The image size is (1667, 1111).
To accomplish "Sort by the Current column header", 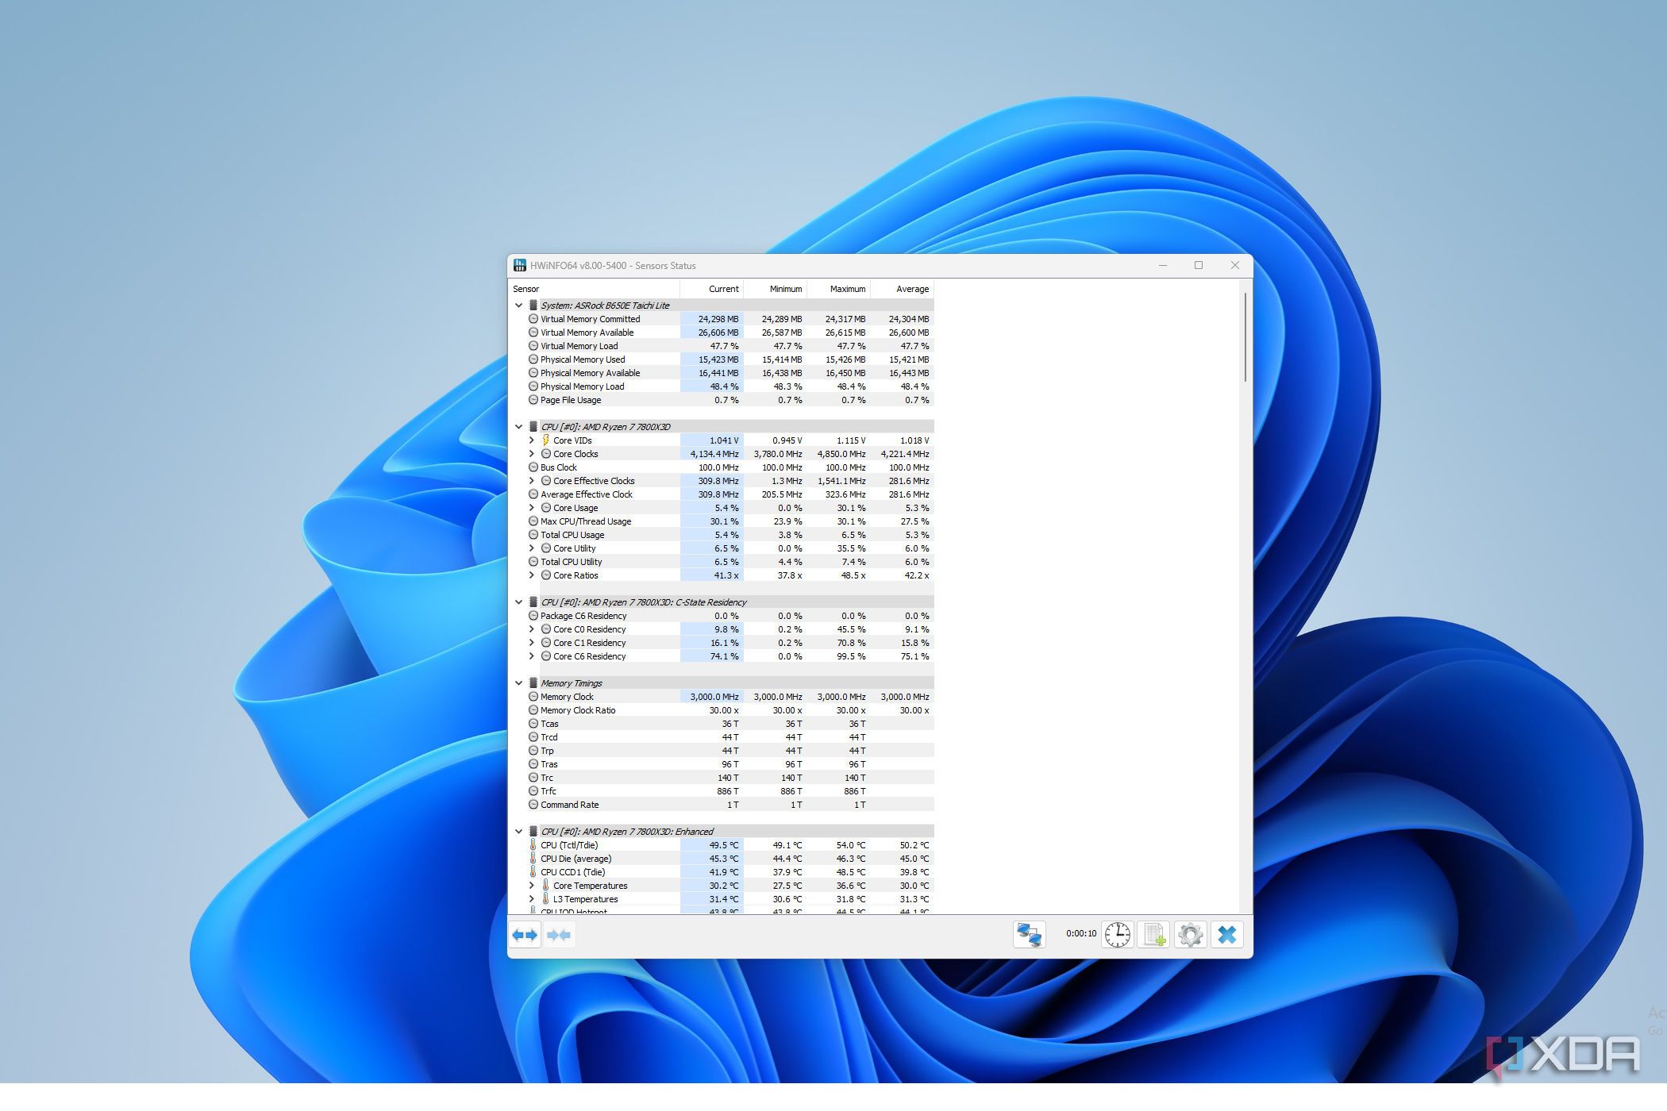I will coord(723,289).
